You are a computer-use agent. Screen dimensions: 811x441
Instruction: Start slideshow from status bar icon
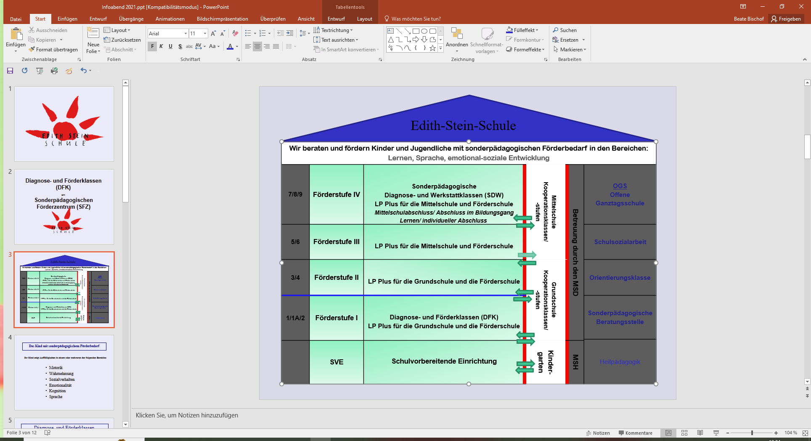point(716,433)
